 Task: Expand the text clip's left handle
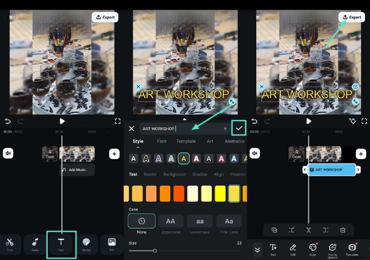pyautogui.click(x=305, y=170)
